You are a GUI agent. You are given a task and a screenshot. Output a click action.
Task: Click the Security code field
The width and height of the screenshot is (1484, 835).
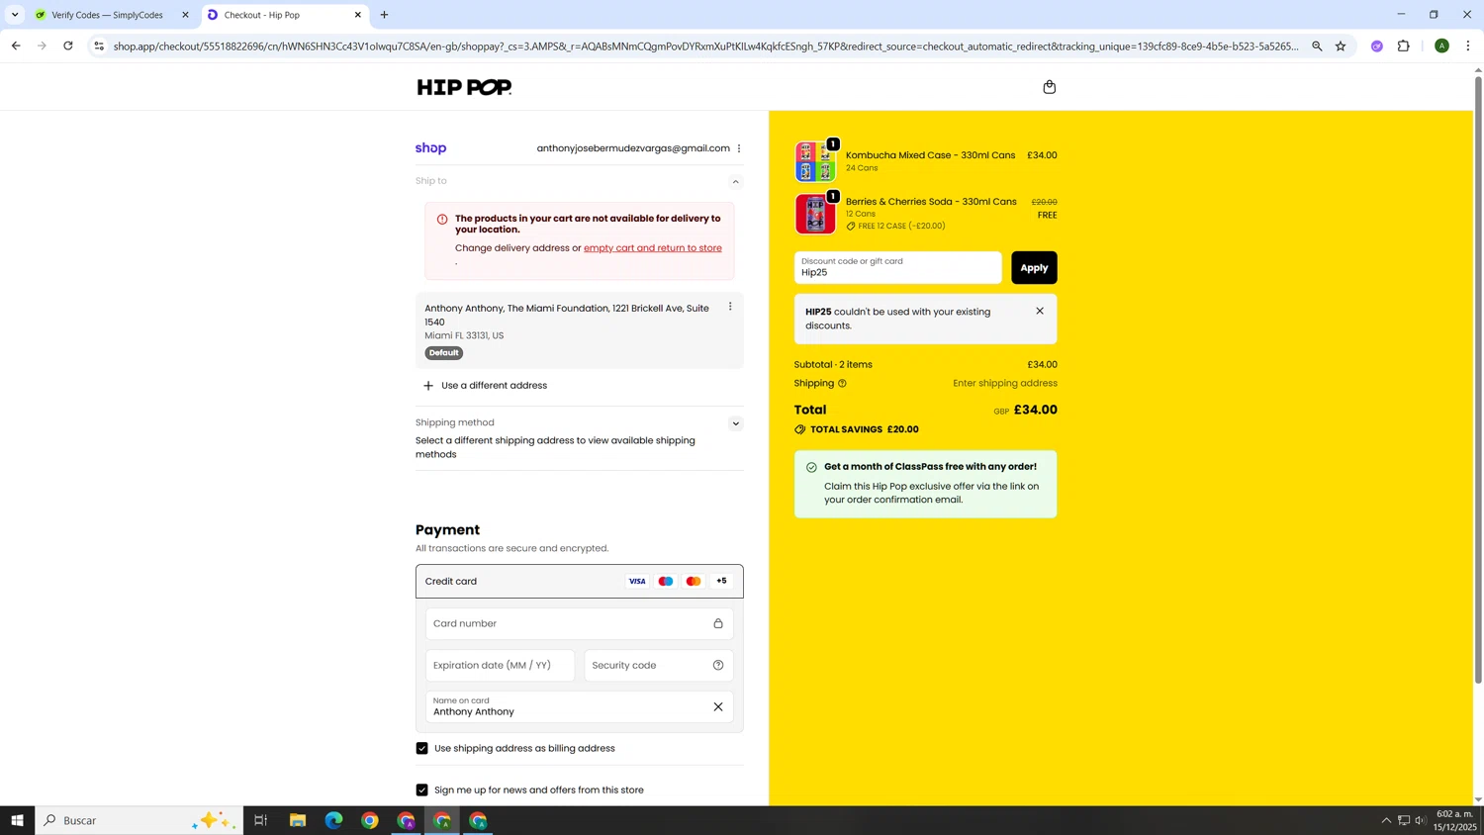(658, 665)
